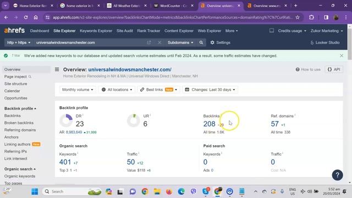The width and height of the screenshot is (352, 198).
Task: Open Settings gear in Site Explorer
Action: pos(220,42)
